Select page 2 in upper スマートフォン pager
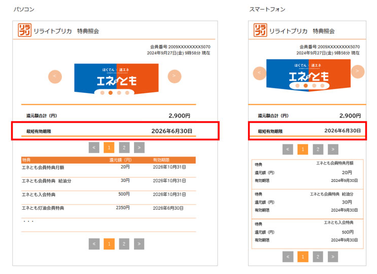Screen dimensions: 377x274 click(x=318, y=149)
